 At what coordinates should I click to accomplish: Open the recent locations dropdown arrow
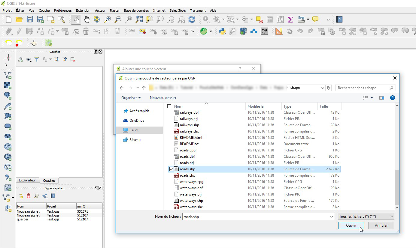pyautogui.click(x=138, y=88)
